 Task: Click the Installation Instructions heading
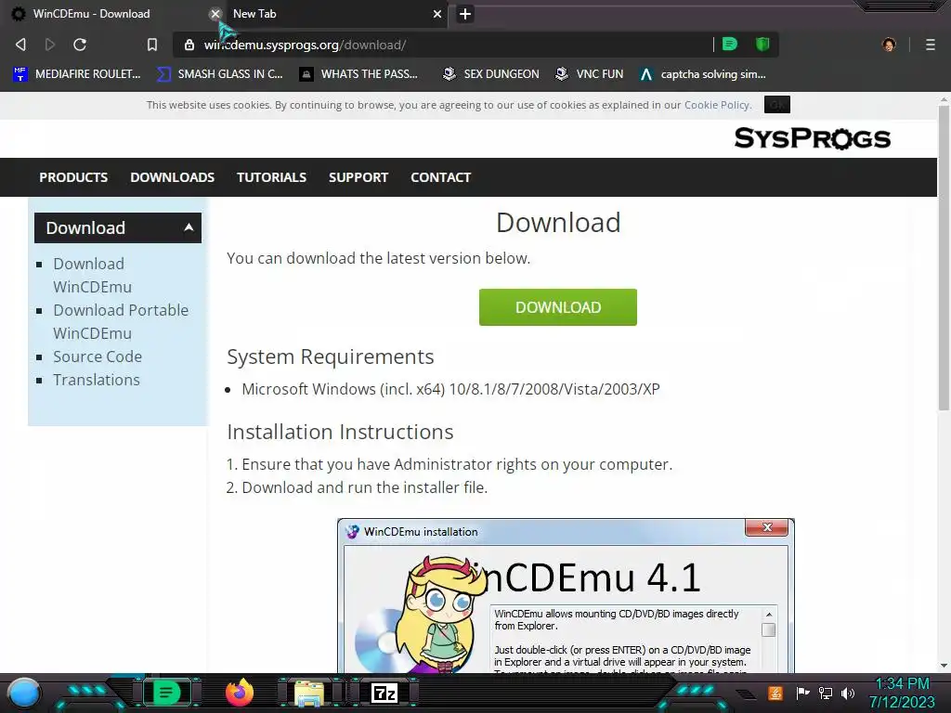[340, 432]
